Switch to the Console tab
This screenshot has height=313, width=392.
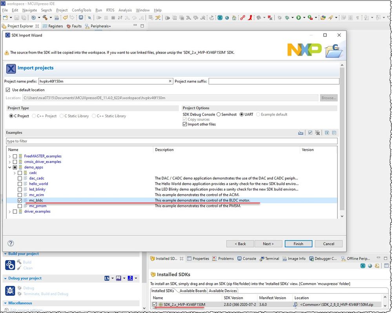pyautogui.click(x=247, y=259)
